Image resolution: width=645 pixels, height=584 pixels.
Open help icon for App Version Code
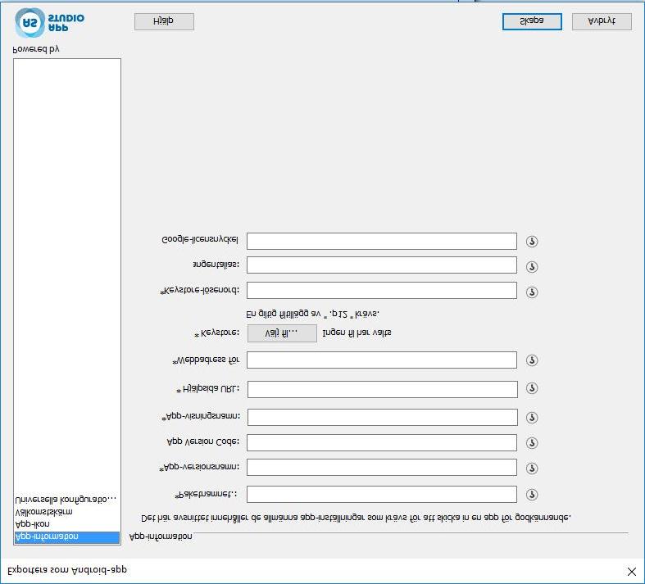[532, 443]
